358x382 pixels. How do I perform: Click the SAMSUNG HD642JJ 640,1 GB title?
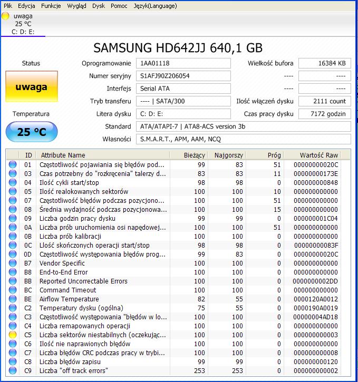(x=178, y=48)
